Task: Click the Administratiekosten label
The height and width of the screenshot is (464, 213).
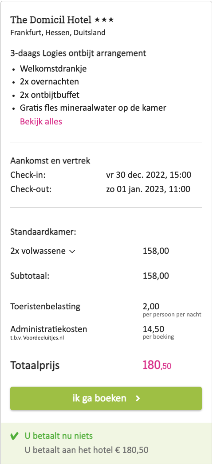Action: [49, 329]
